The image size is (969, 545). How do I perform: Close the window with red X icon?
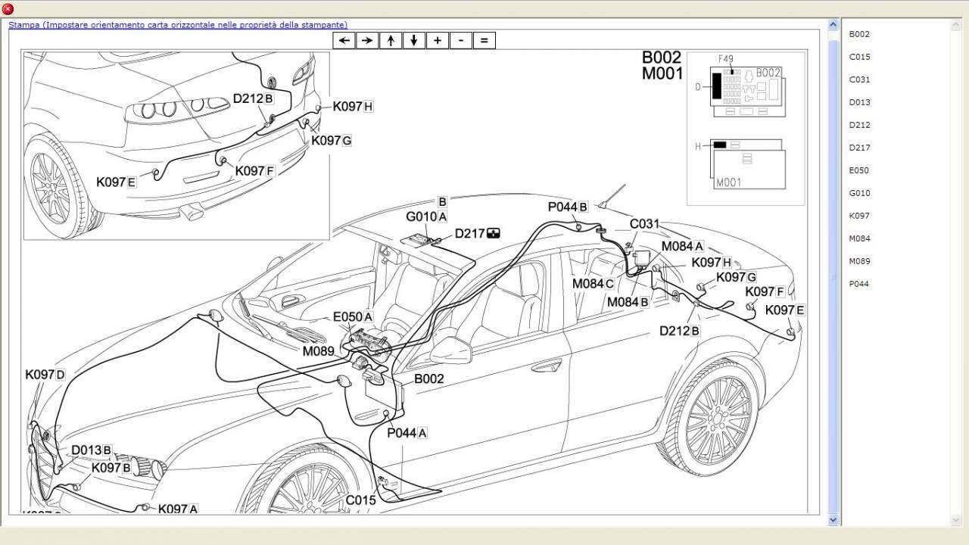pos(8,9)
